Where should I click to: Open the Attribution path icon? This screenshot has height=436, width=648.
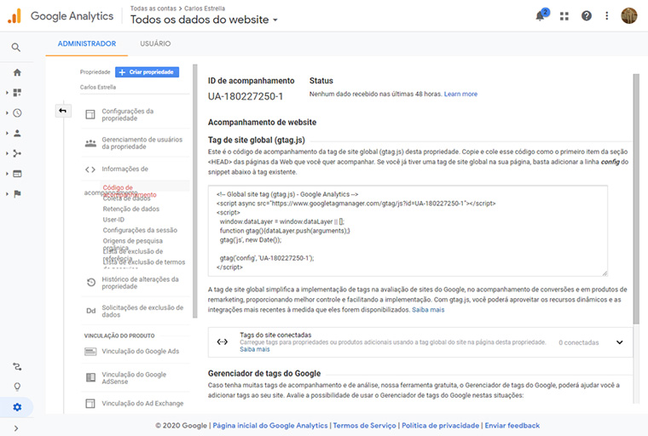[17, 367]
